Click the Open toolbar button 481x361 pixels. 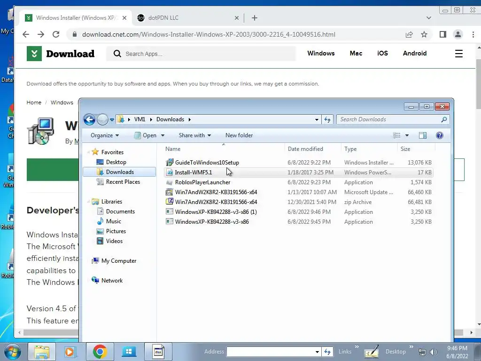pyautogui.click(x=146, y=135)
